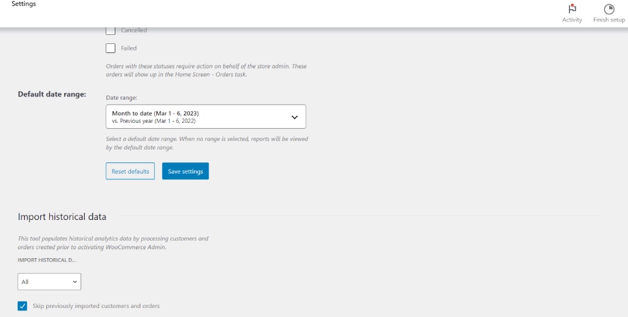Click the Import Historical D... field caption
628x317 pixels.
tap(47, 259)
